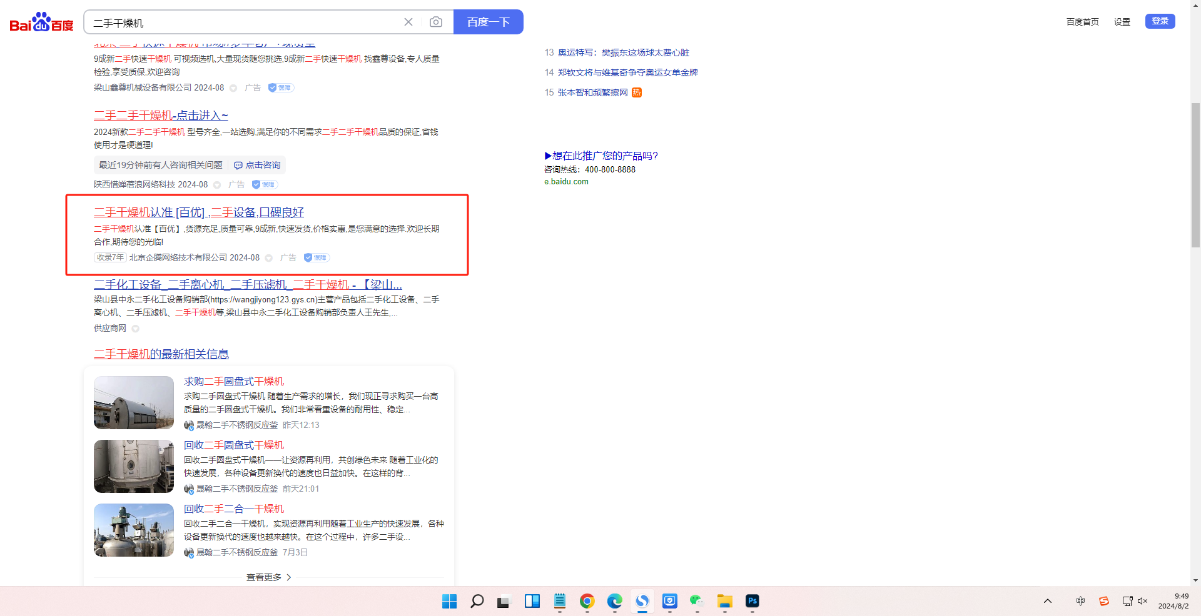Click the 热 badge beside 张本智和频繁擦网
Screen dimensions: 1201x616
[x=637, y=92]
